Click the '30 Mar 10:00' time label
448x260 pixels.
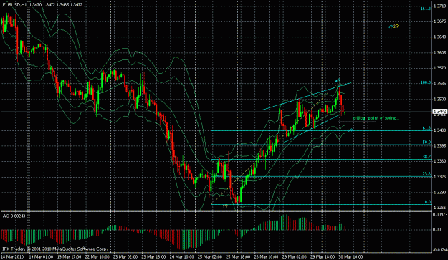[351, 256]
